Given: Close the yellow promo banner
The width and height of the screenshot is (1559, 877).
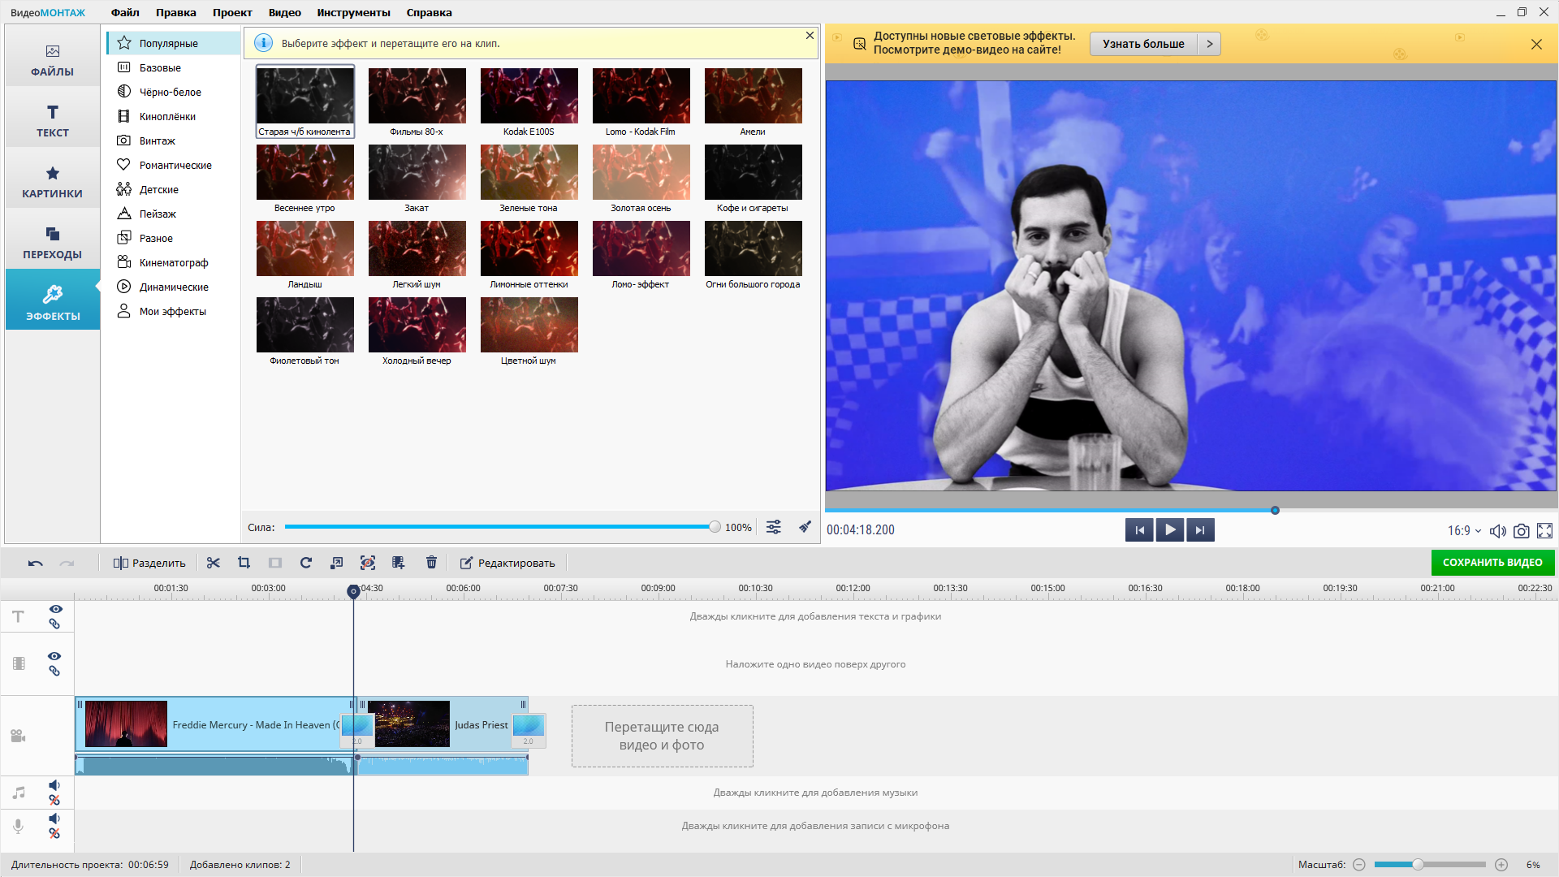Looking at the screenshot, I should [1536, 45].
